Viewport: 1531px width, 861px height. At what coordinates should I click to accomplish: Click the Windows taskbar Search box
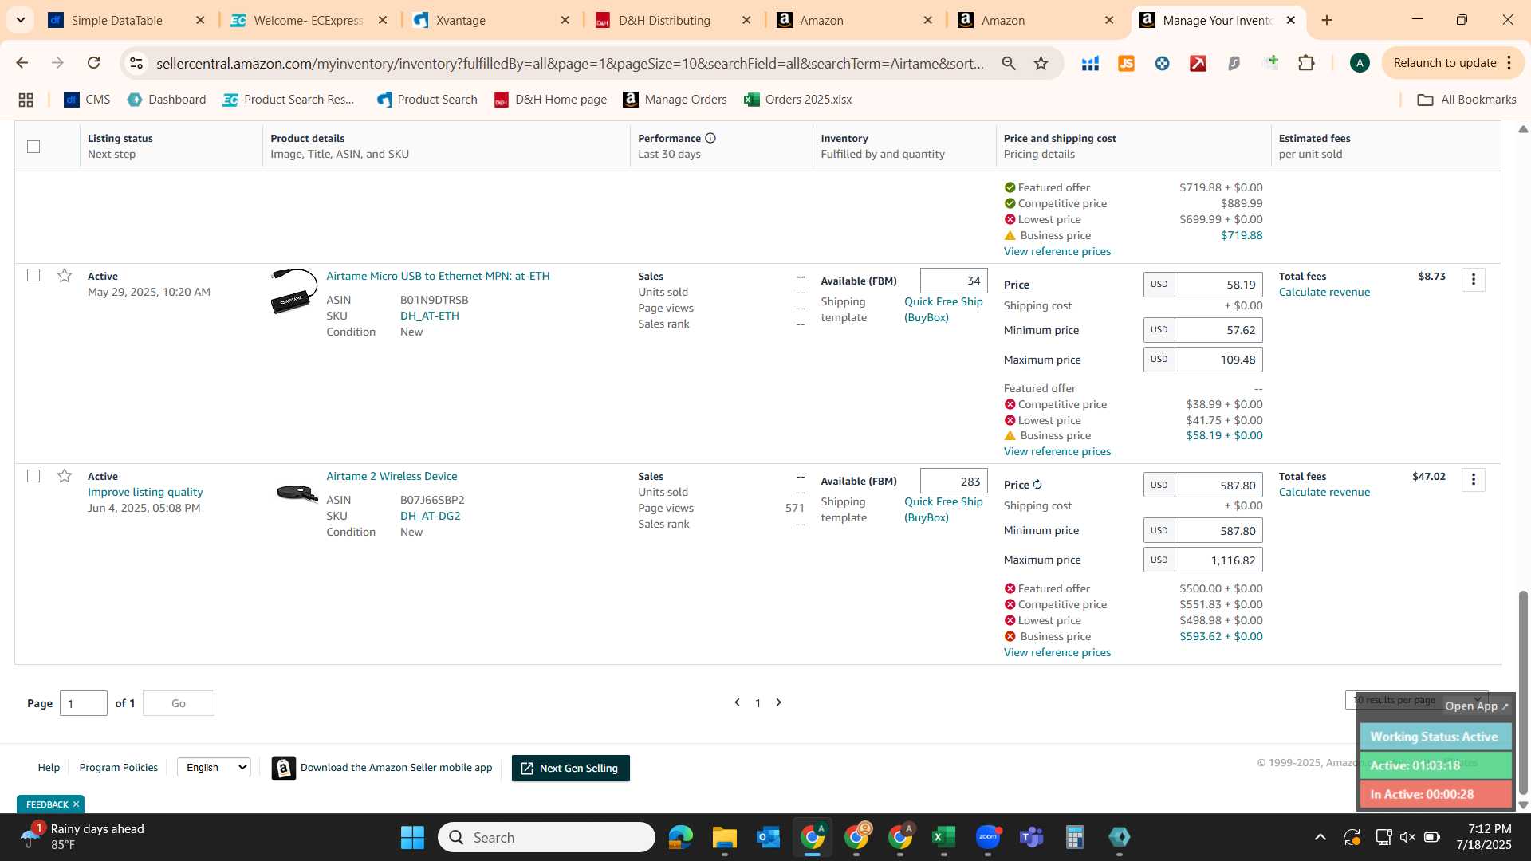tap(546, 837)
